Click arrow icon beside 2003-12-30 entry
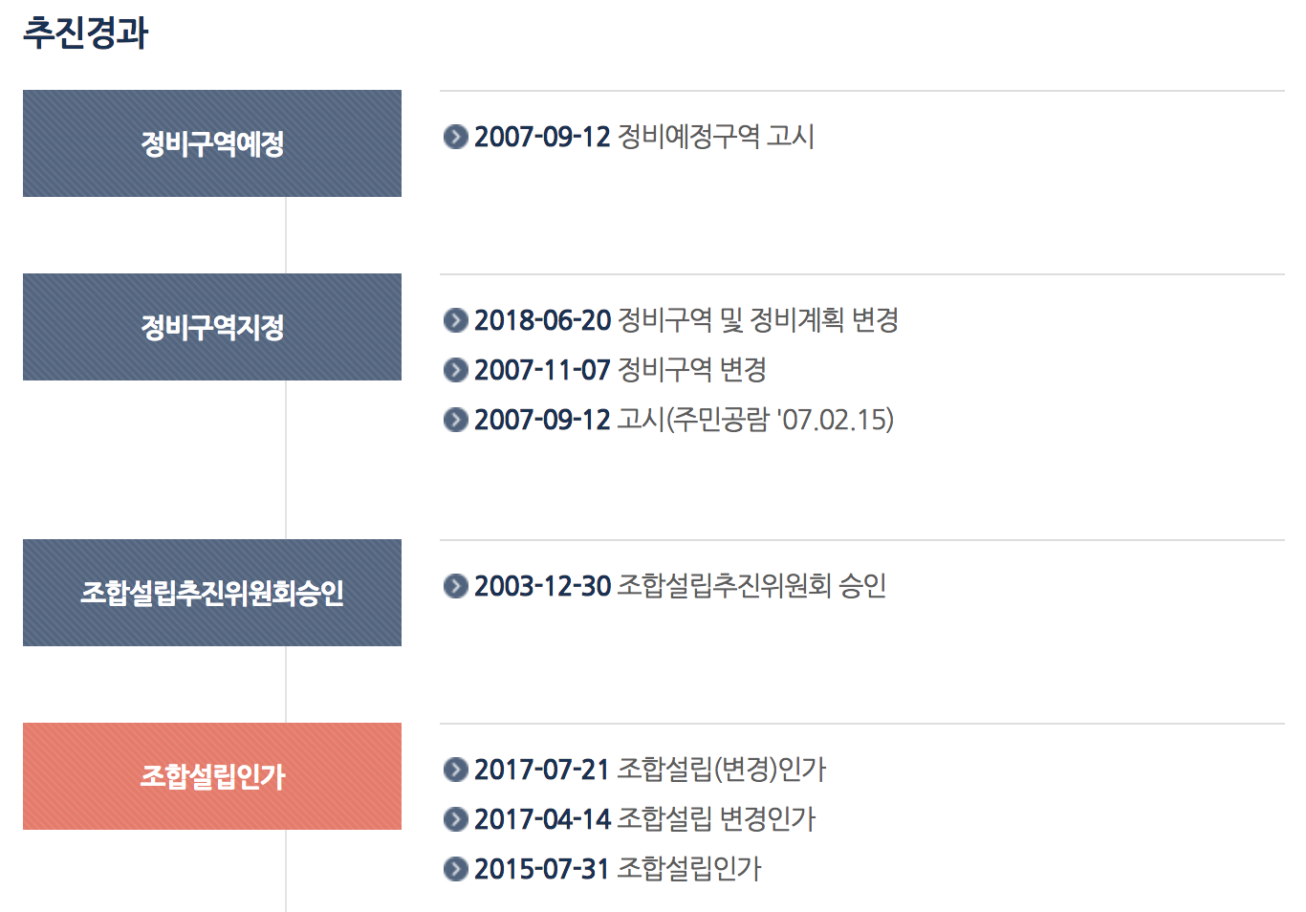This screenshot has width=1306, height=912. (x=456, y=586)
